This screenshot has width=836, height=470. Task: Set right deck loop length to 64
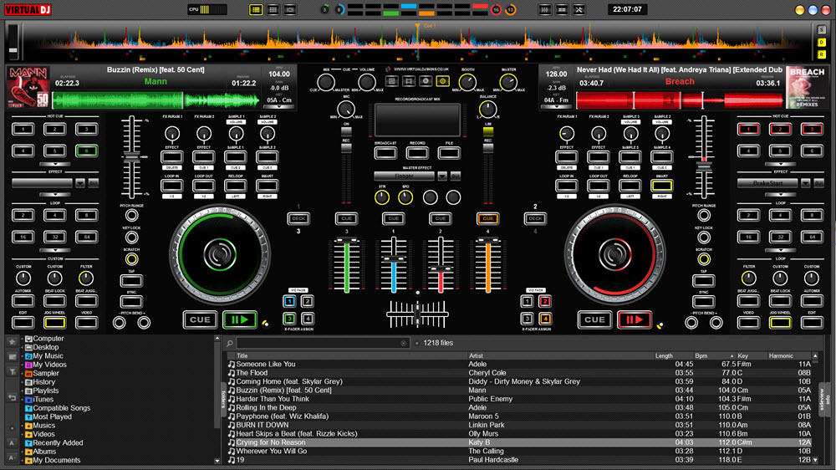point(812,237)
